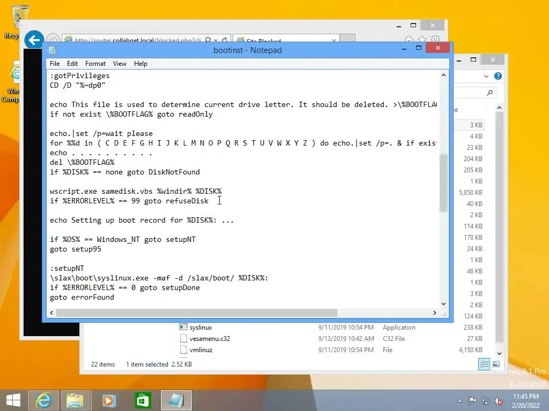Open the Notepad Format menu

tap(95, 64)
